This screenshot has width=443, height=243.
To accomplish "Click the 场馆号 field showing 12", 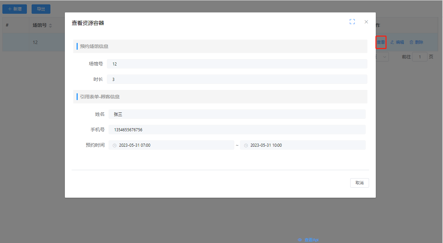I will click(237, 64).
